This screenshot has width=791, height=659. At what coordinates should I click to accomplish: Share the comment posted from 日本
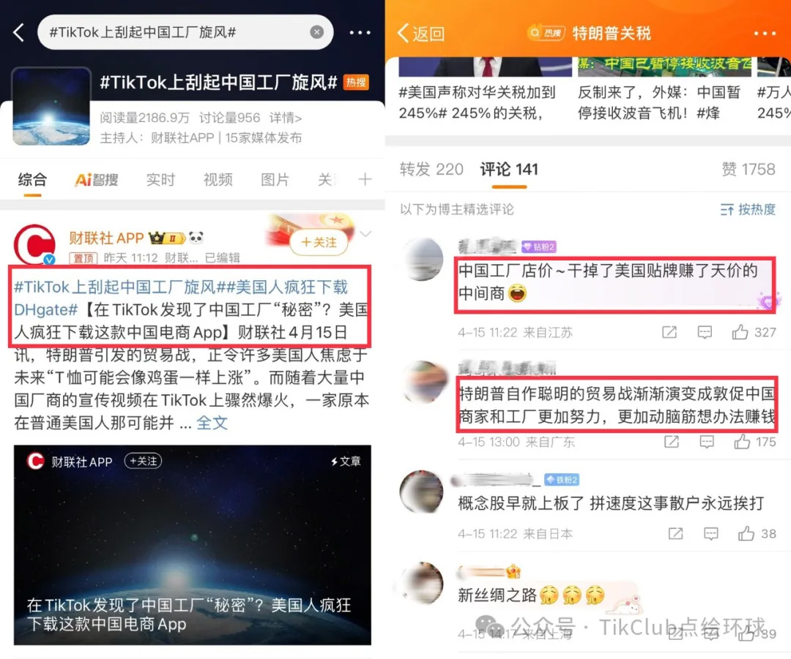pos(675,533)
